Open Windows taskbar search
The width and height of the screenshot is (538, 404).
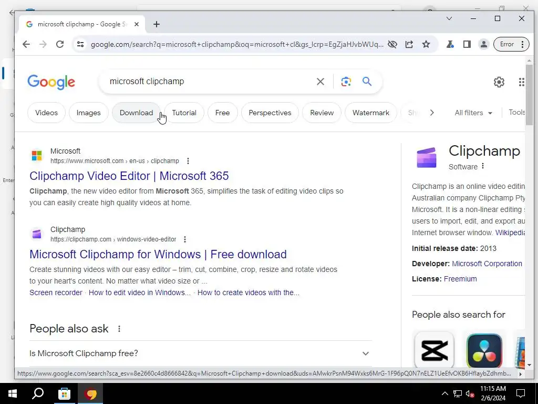pos(38,393)
